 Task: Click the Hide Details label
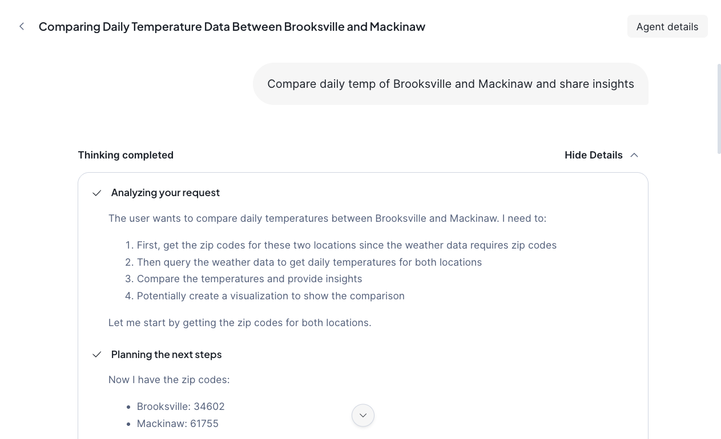(x=593, y=155)
